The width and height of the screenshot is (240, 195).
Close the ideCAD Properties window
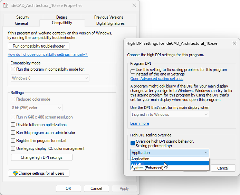click(134, 6)
